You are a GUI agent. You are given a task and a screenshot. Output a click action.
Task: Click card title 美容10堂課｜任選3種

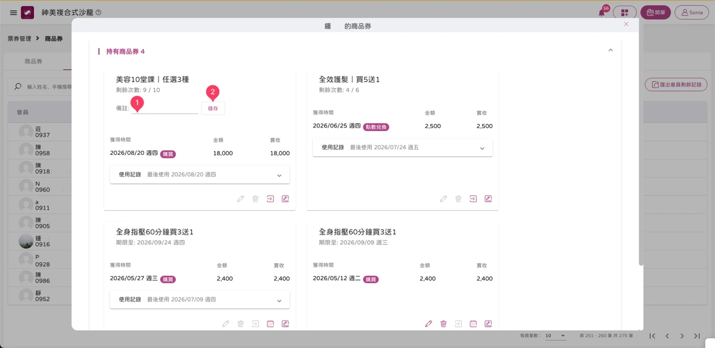[153, 79]
